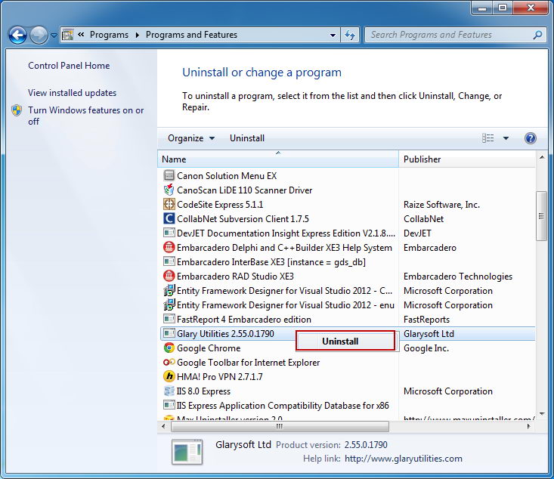Click Raize Software, Inc. publisher cell
The image size is (554, 479).
click(441, 205)
